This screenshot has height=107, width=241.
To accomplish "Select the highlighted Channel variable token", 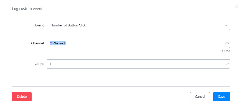I will (60, 43).
